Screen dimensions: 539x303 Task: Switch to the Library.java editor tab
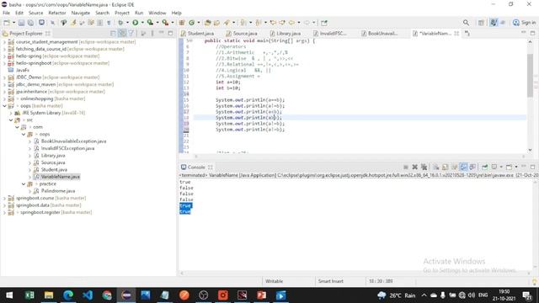[286, 34]
